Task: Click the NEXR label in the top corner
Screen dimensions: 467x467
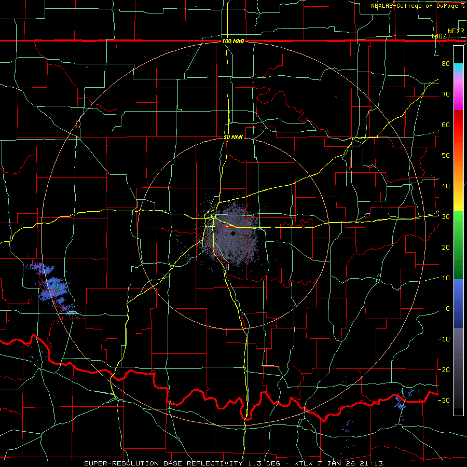Action: click(456, 31)
